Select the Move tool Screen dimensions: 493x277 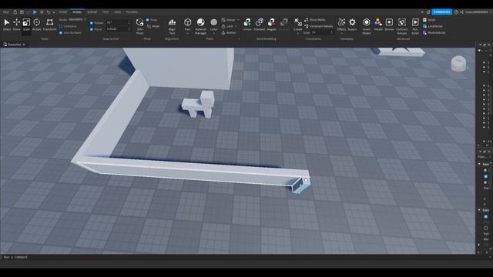[16, 25]
